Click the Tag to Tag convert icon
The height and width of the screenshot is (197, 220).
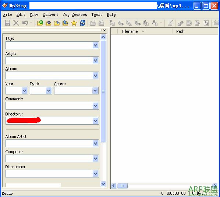pyautogui.click(x=146, y=23)
